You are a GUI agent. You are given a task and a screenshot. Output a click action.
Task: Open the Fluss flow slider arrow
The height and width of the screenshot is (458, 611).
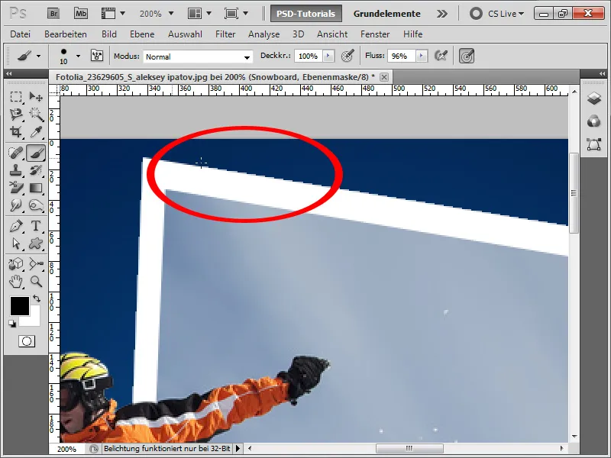(422, 56)
